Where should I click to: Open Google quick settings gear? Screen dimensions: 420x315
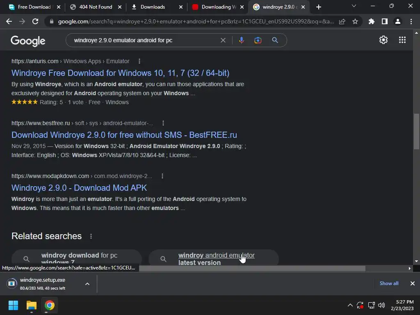coord(383,40)
